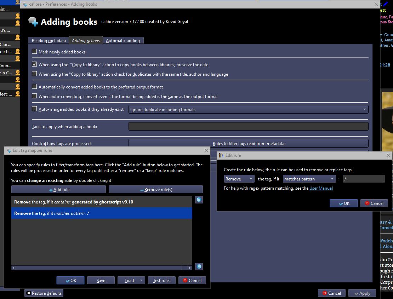Close the calibre Preferences window
The height and width of the screenshot is (299, 393).
coord(376,4)
